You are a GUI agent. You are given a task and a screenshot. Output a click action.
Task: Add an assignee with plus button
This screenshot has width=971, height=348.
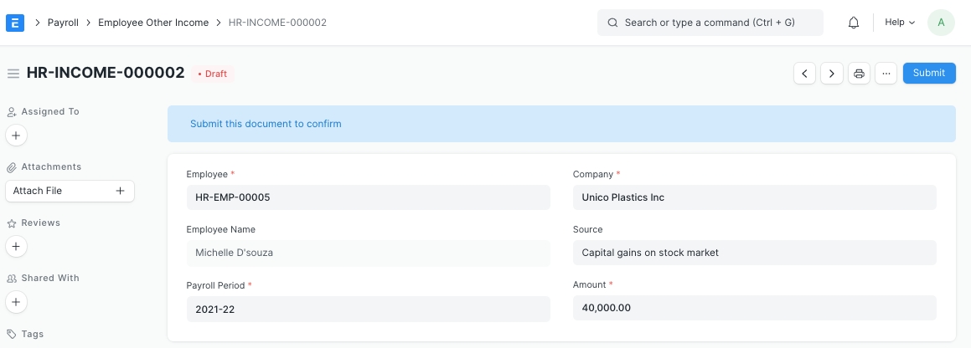point(17,135)
